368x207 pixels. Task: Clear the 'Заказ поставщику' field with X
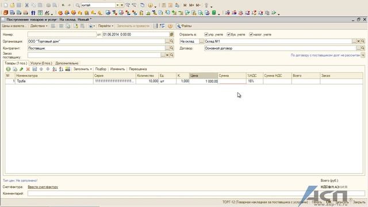[167, 55]
